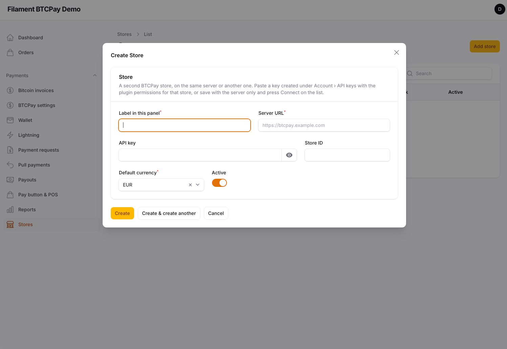The height and width of the screenshot is (349, 507).
Task: Open the Dashboard home icon
Action: (10, 38)
